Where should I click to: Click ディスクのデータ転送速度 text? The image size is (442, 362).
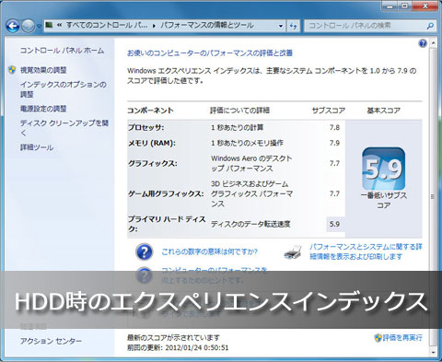pos(250,224)
